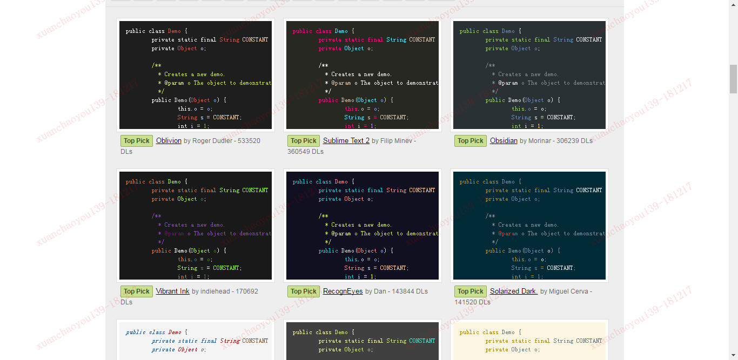738x360 pixels.
Task: Open the Solarized Dark theme link
Action: tap(514, 291)
